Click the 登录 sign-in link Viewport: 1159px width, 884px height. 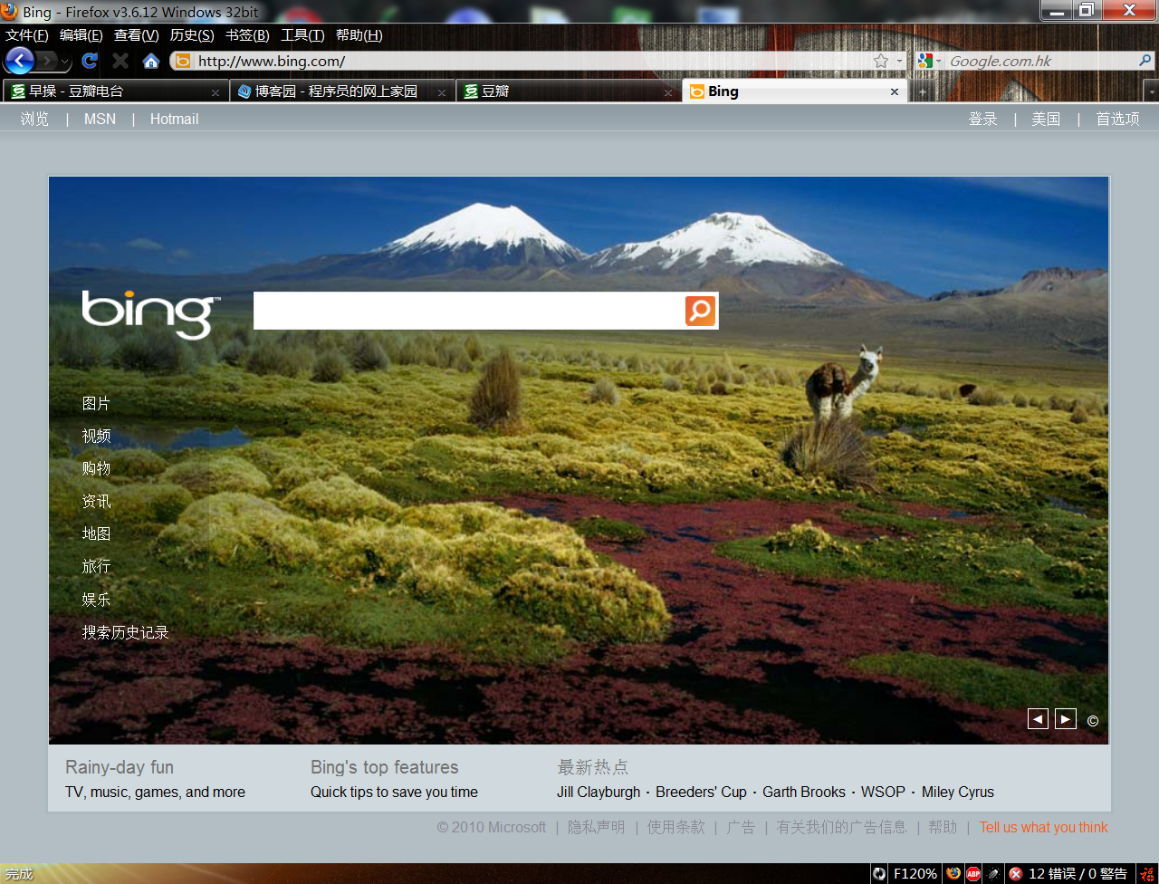pos(983,119)
